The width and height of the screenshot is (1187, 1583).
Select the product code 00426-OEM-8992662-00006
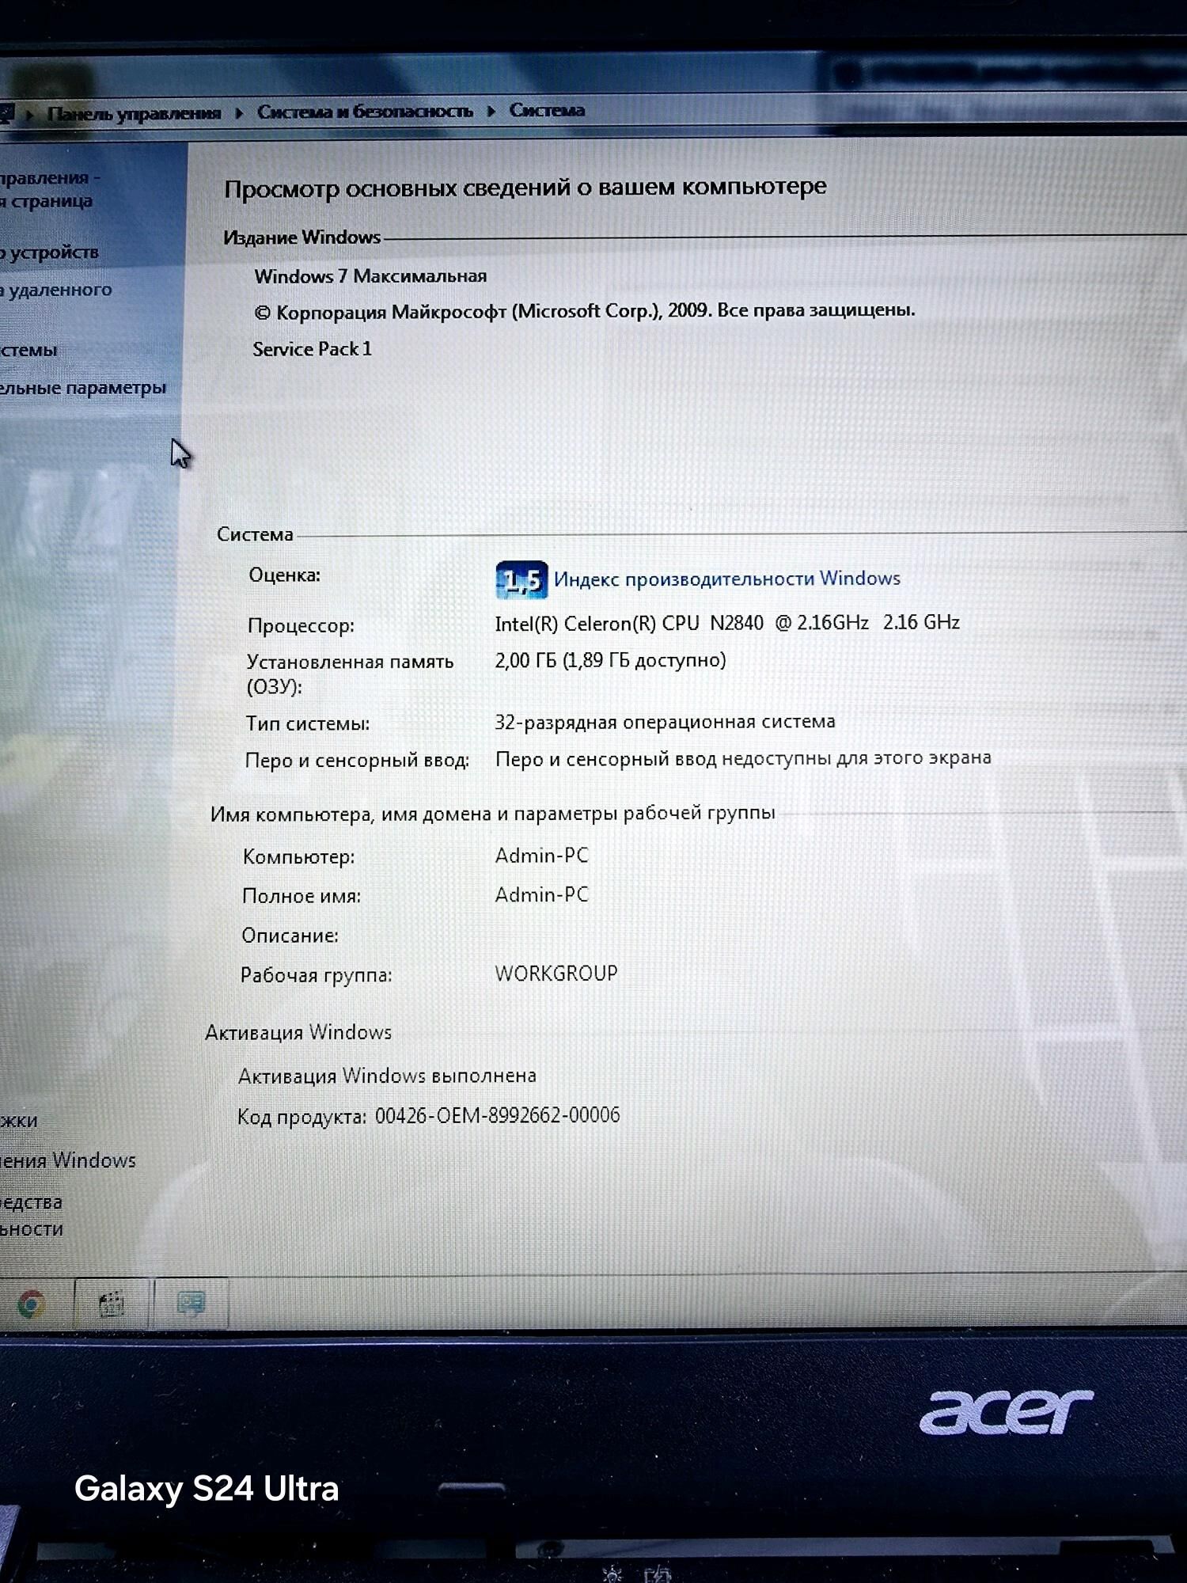(x=497, y=1115)
